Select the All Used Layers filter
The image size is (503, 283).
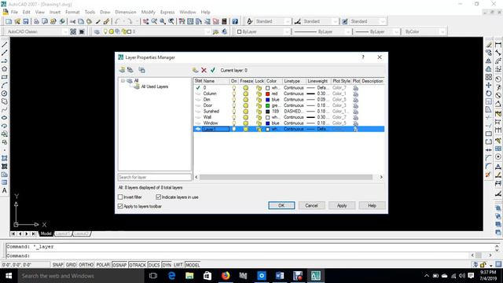[154, 86]
